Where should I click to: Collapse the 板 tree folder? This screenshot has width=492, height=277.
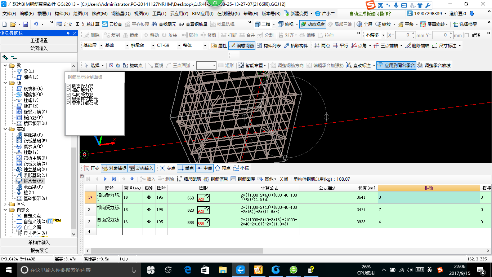point(5,83)
